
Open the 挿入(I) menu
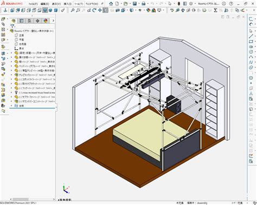coord(68,4)
